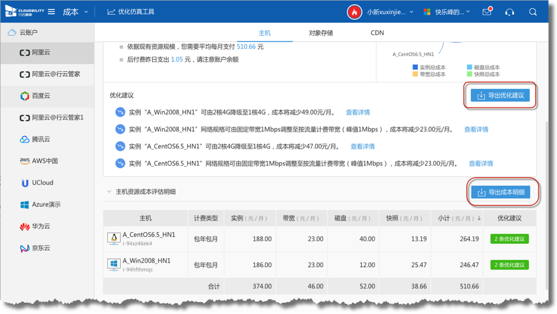Click the search magnifier icon
The height and width of the screenshot is (314, 557).
click(533, 12)
